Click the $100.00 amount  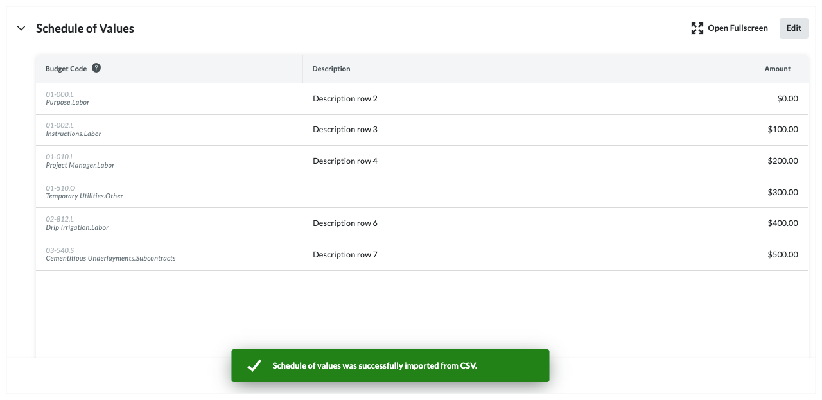783,130
